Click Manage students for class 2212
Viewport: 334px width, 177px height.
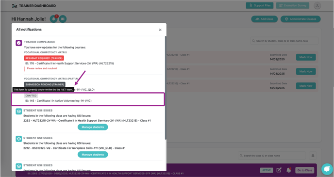[x=93, y=154]
